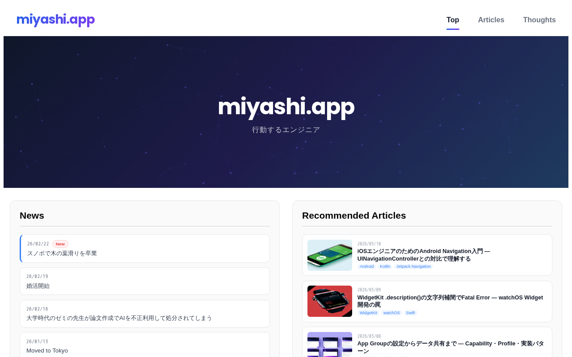Click the 2026/03/08 article date
Screen dimensions: 572x357
click(x=369, y=336)
